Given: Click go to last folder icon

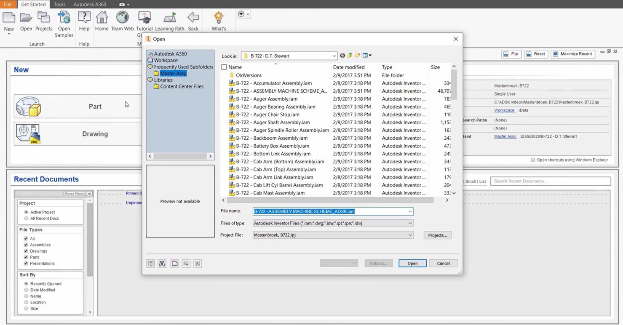Looking at the screenshot, I should pyautogui.click(x=342, y=56).
